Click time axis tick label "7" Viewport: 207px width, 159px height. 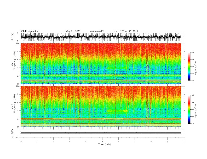135,142
